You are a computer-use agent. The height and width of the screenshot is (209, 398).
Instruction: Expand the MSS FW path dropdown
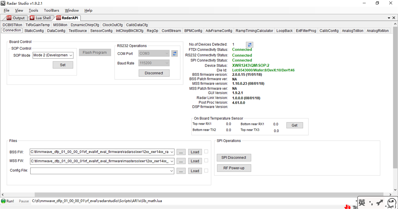[x=171, y=161]
